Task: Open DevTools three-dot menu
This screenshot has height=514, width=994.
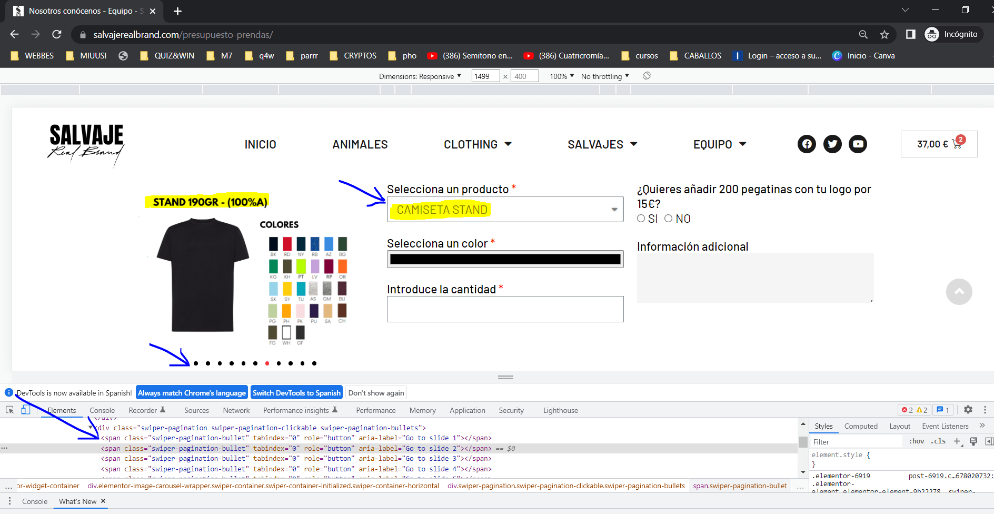Action: pos(985,410)
